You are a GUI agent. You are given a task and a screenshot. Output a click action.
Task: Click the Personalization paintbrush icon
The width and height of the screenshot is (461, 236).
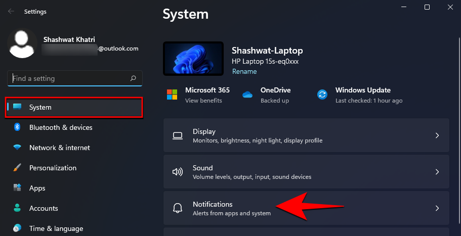click(17, 168)
